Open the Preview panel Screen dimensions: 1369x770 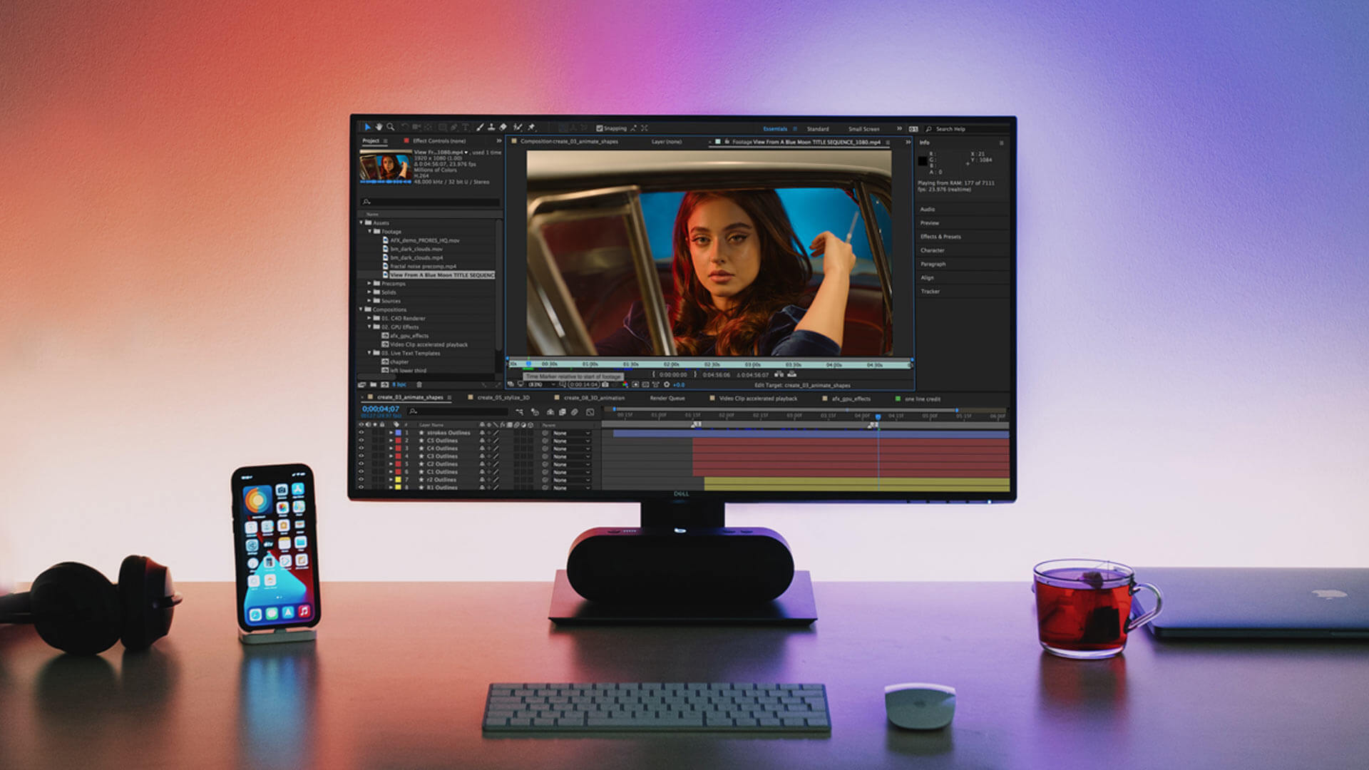[x=930, y=222]
